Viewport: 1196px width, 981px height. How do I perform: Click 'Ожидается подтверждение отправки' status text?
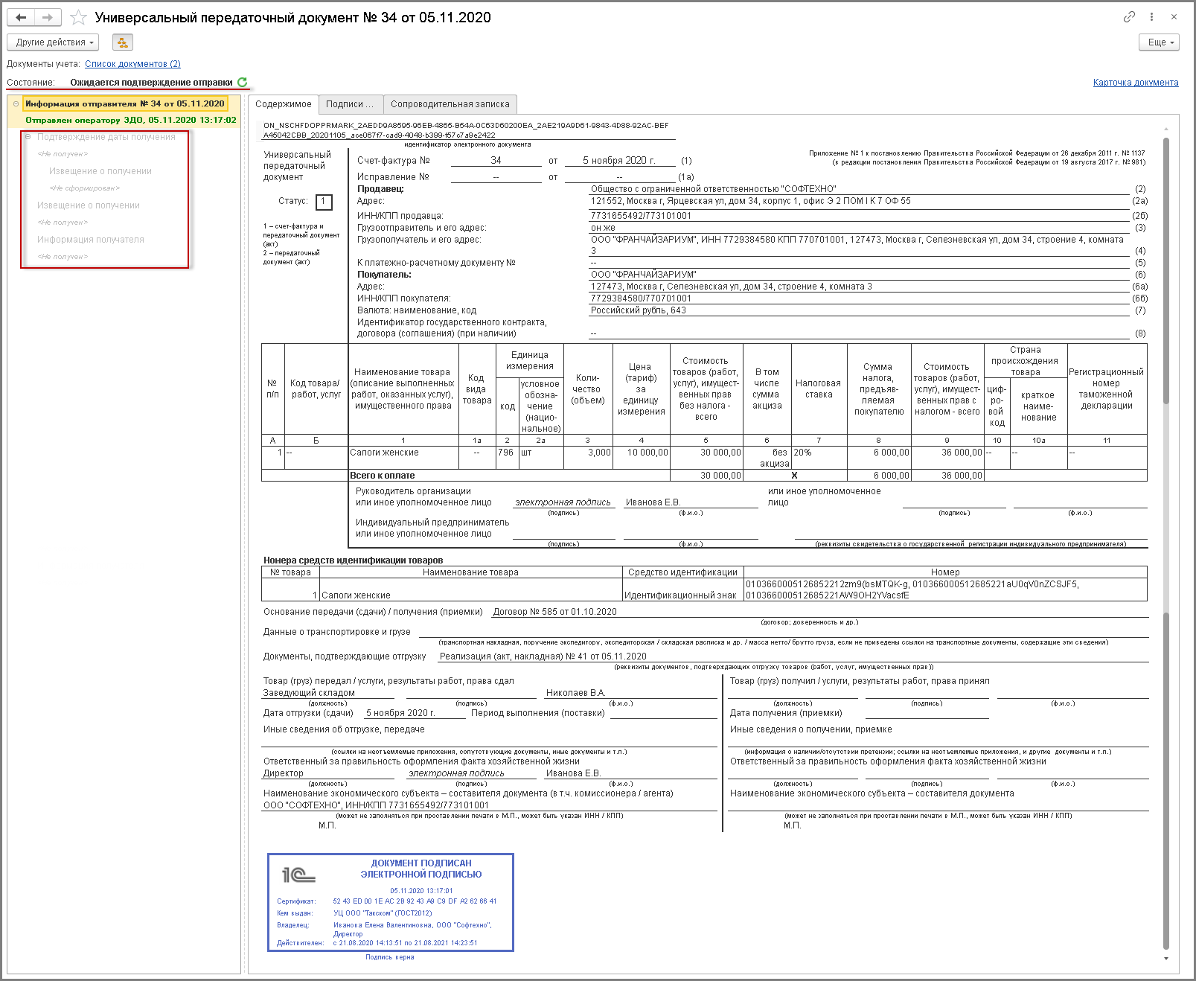pos(151,83)
